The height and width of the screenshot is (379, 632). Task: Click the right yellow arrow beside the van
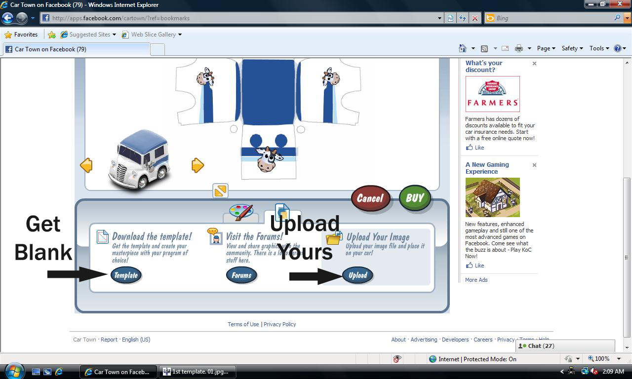[197, 165]
